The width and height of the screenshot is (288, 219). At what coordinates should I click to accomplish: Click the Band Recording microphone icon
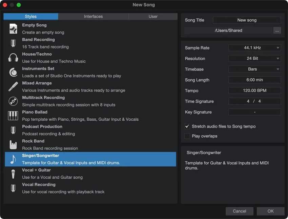pos(13,43)
